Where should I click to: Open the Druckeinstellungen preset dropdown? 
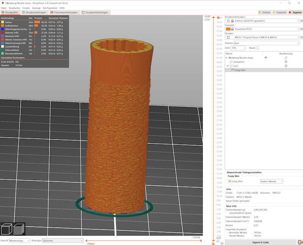pos(262,21)
